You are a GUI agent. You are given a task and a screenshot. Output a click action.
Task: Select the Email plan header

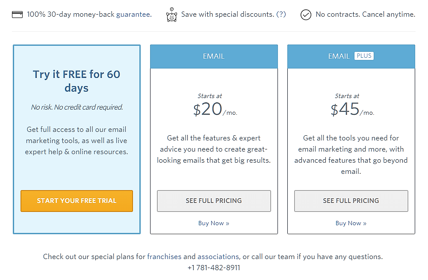214,57
